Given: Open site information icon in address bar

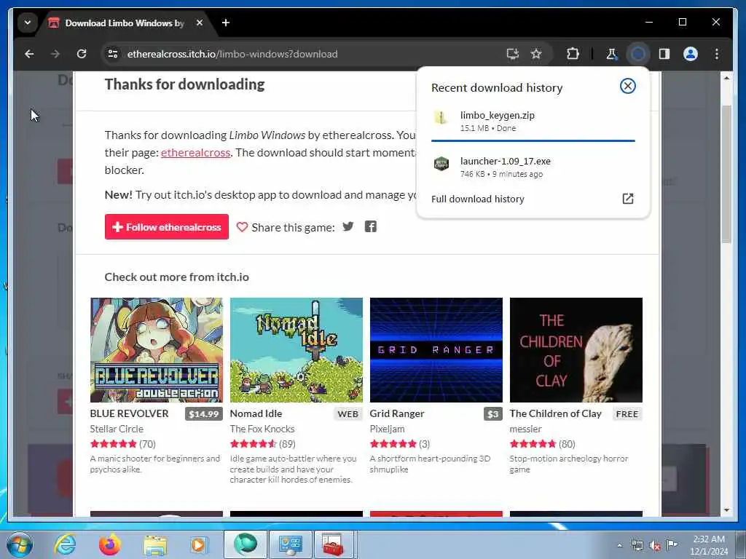Looking at the screenshot, I should pyautogui.click(x=113, y=54).
